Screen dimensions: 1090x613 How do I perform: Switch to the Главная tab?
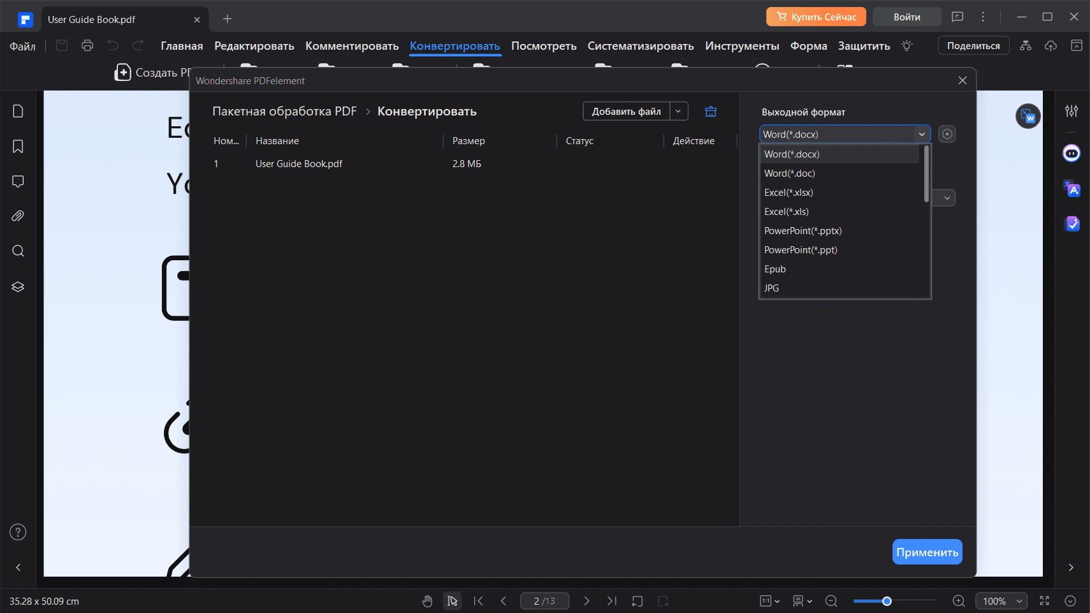click(x=182, y=46)
